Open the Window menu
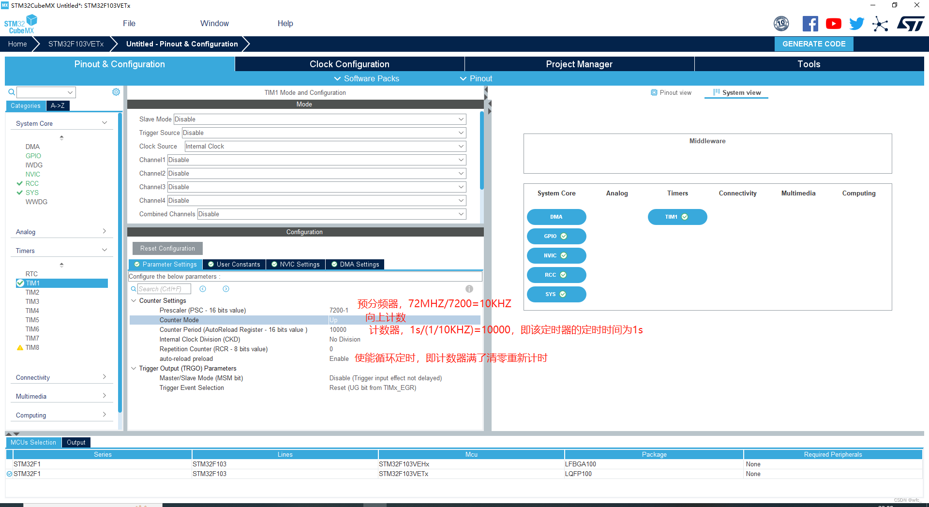 pyautogui.click(x=214, y=23)
